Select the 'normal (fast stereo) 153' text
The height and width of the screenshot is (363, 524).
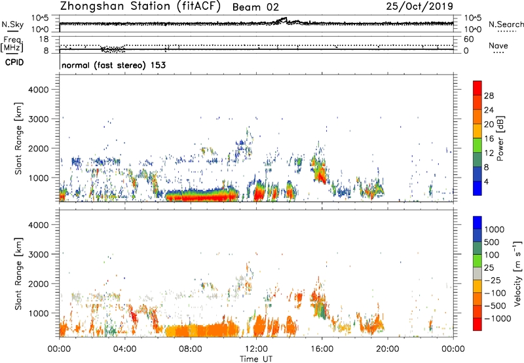pos(113,66)
